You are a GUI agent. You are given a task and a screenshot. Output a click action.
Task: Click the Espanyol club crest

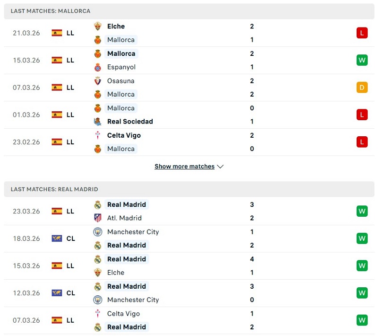click(x=98, y=67)
